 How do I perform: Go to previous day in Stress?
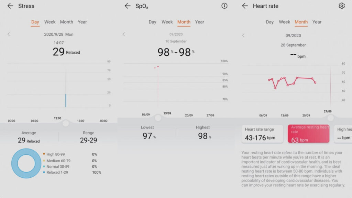point(9,34)
